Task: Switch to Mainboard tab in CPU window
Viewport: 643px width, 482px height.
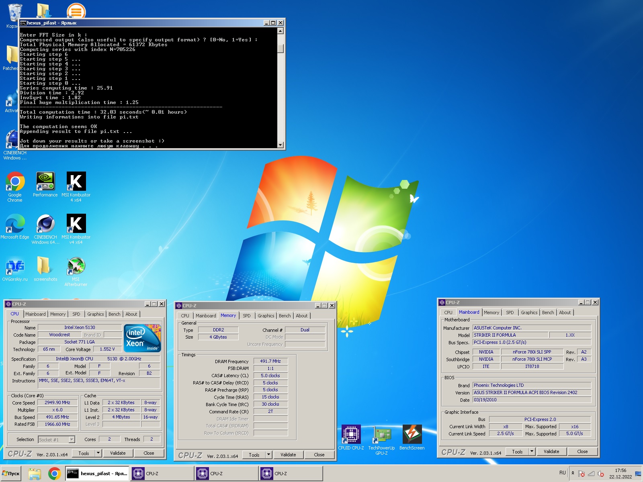Action: pyautogui.click(x=35, y=314)
